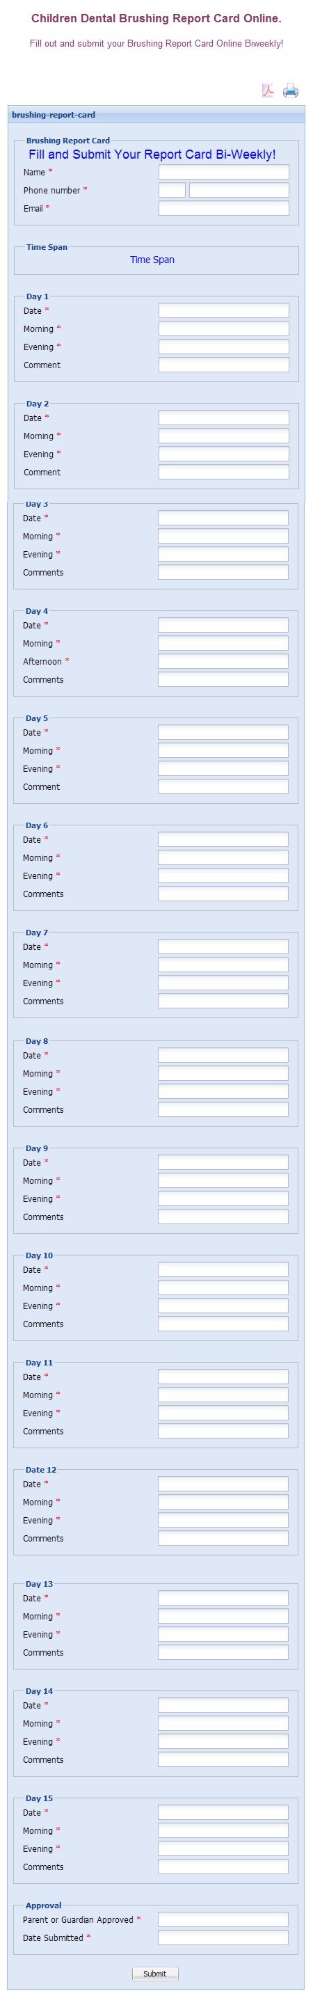Viewport: 313px width, 2005px height.
Task: Click the Day 15 Date field
Action: [223, 1813]
